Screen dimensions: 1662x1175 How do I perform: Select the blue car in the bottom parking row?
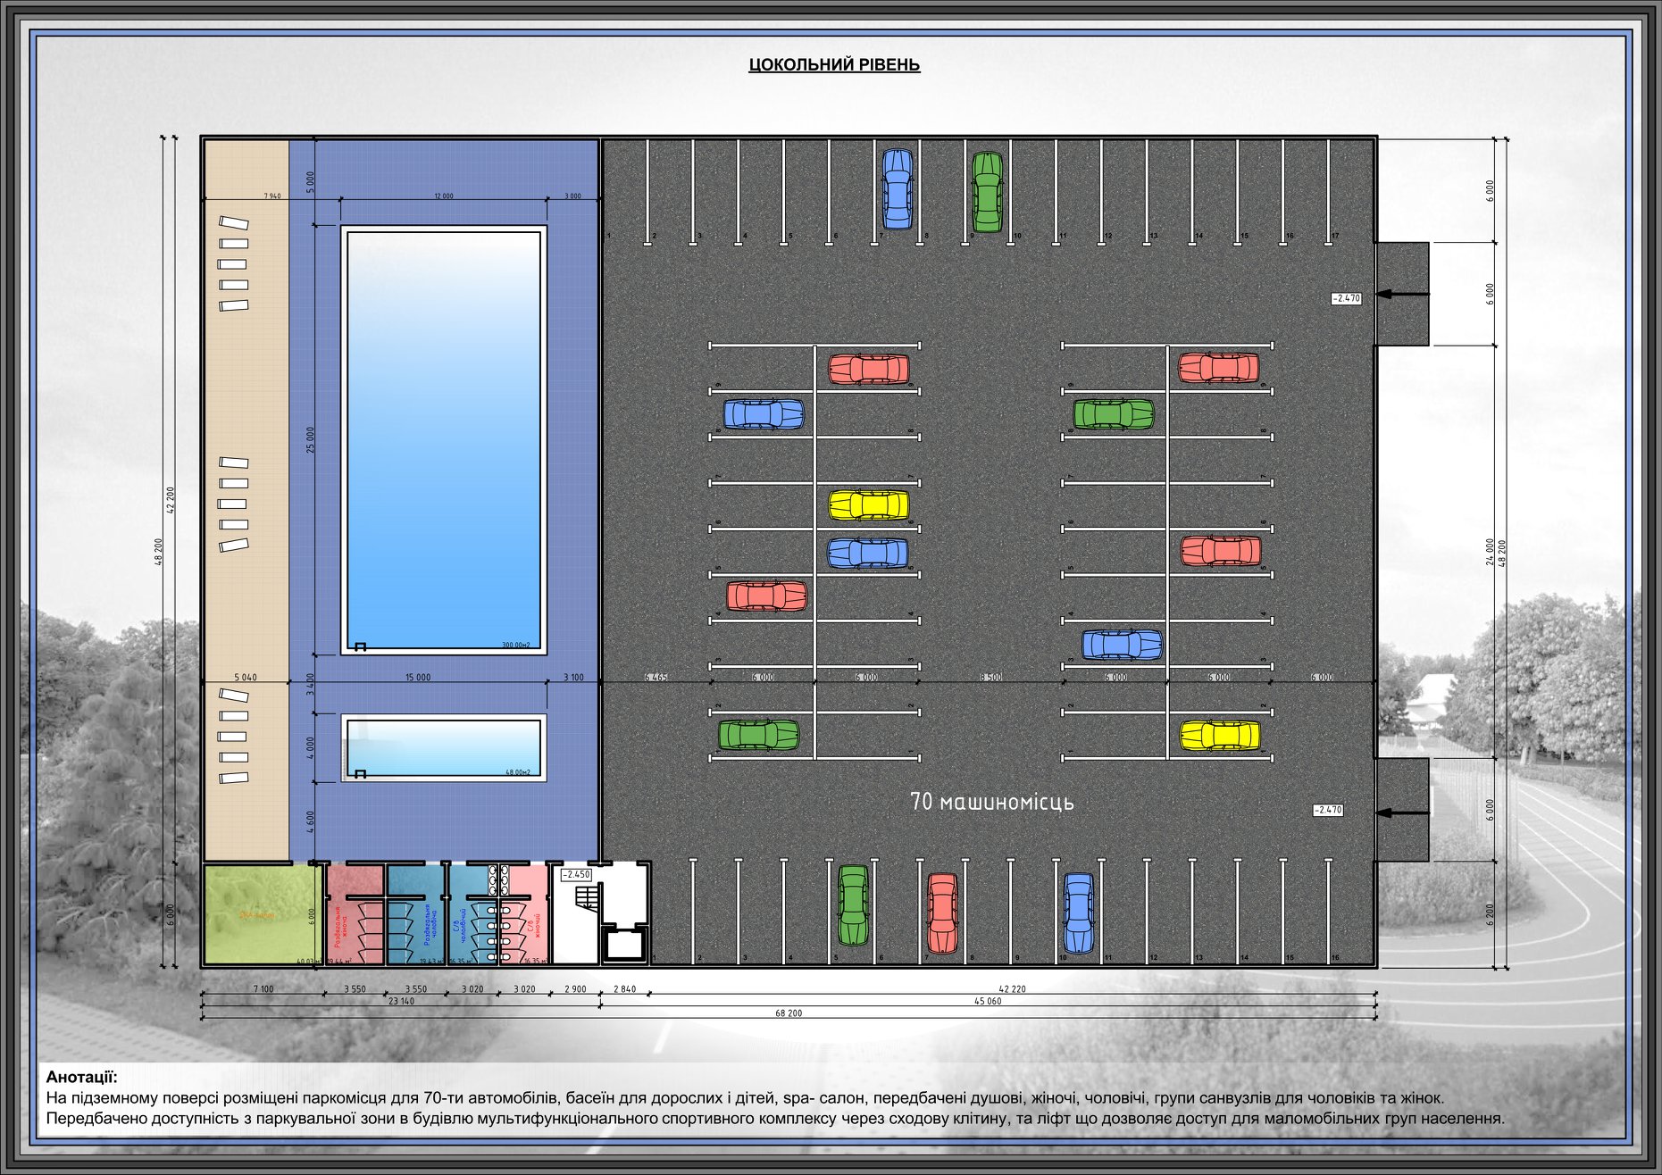(x=1078, y=912)
